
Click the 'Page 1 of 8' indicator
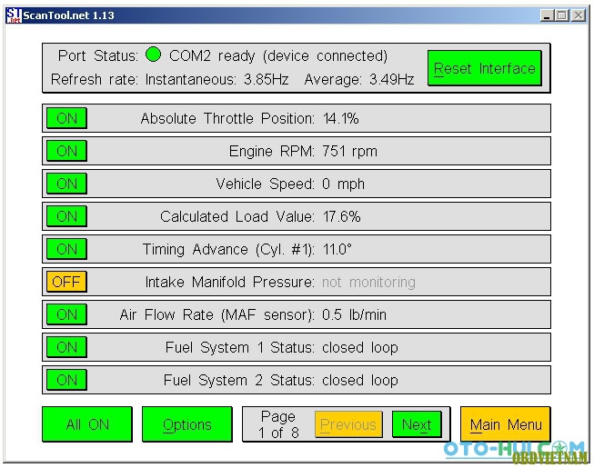tap(278, 424)
